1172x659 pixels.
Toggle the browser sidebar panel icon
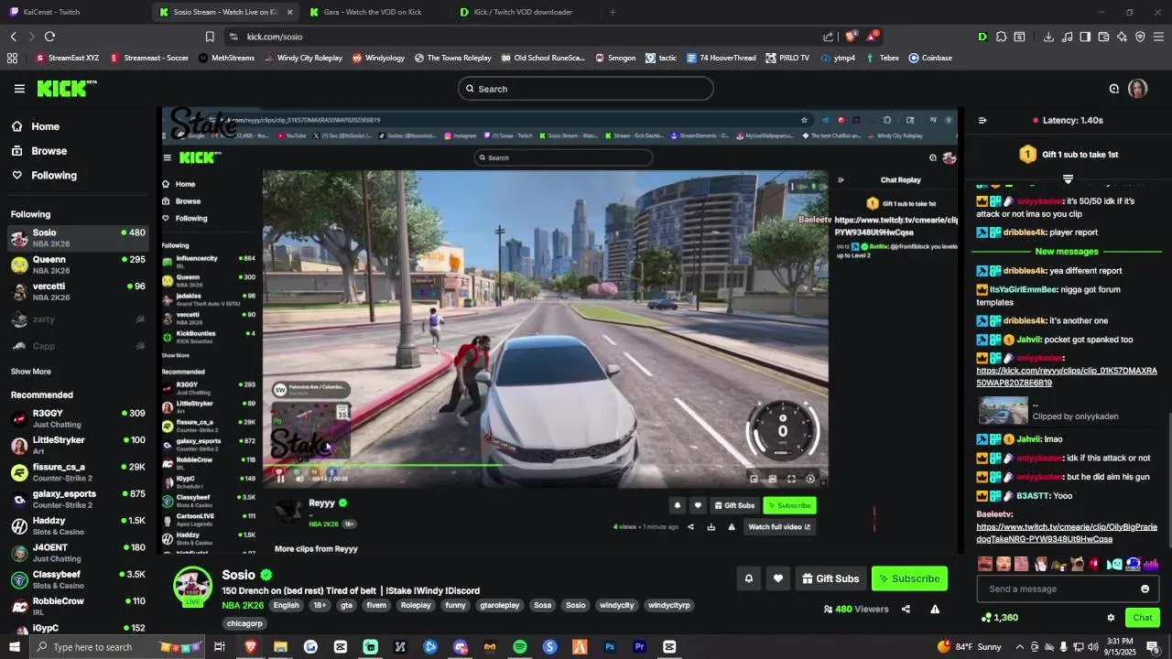click(x=1085, y=37)
